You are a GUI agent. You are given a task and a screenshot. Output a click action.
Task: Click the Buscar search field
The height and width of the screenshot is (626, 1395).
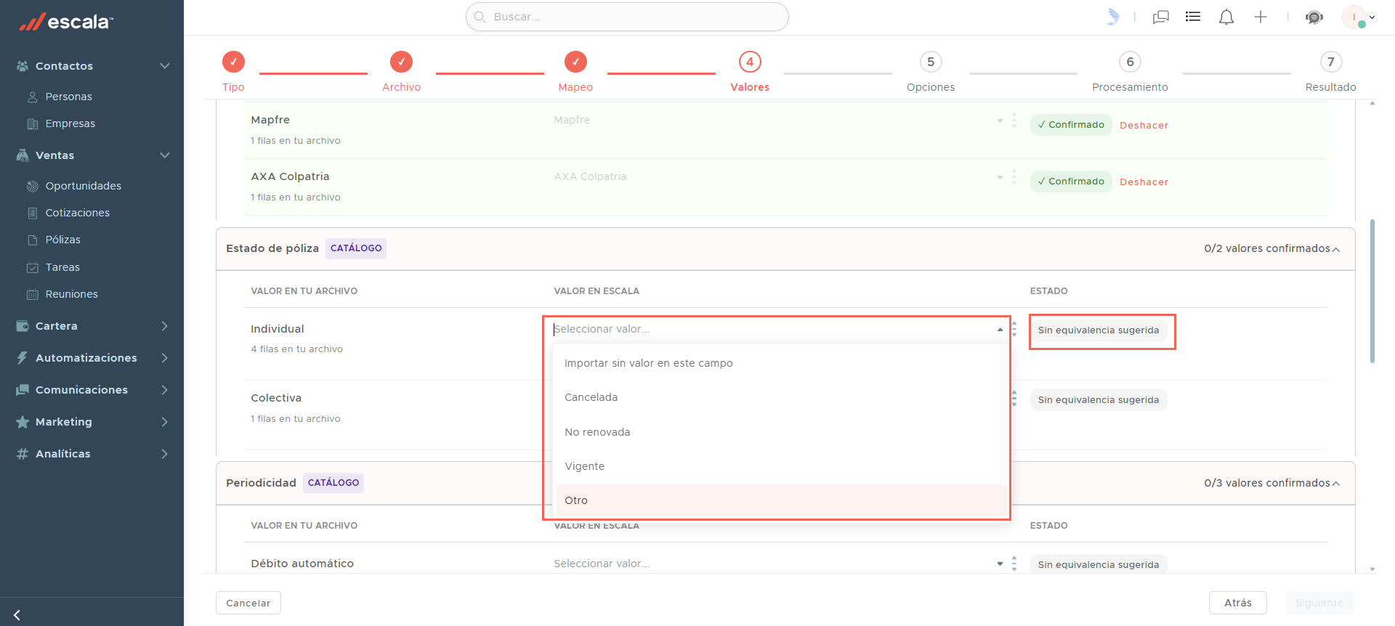627,17
